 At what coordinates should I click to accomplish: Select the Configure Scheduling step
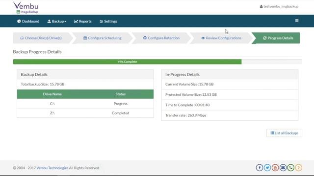click(103, 38)
